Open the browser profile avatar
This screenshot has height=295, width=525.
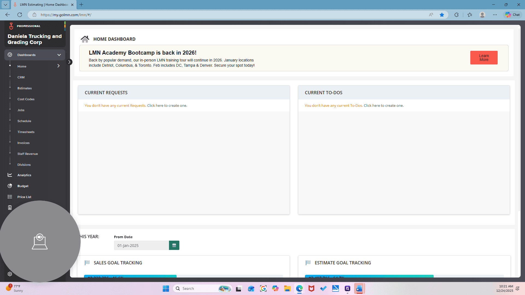482,15
